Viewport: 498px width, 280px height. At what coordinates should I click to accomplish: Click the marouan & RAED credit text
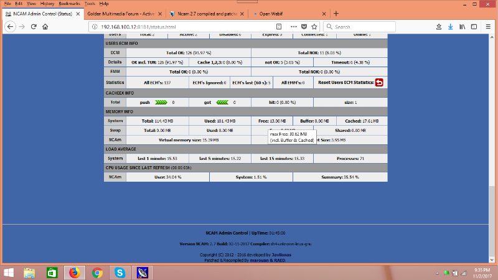pos(268,260)
